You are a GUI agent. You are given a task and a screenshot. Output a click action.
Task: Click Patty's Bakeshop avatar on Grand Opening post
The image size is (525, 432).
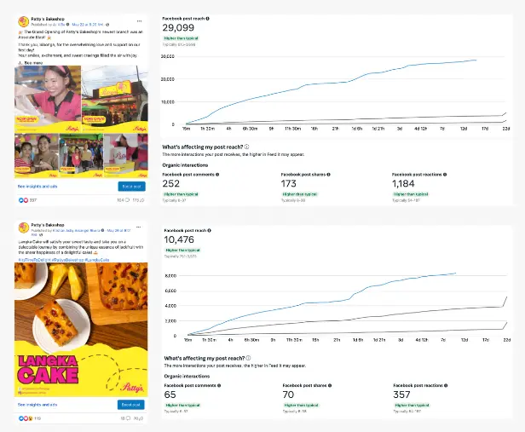click(21, 20)
